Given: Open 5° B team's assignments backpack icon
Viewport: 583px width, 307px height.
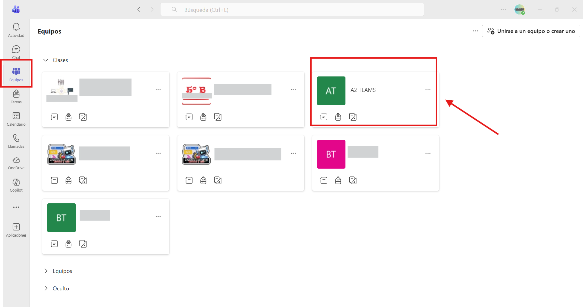Looking at the screenshot, I should pyautogui.click(x=203, y=117).
